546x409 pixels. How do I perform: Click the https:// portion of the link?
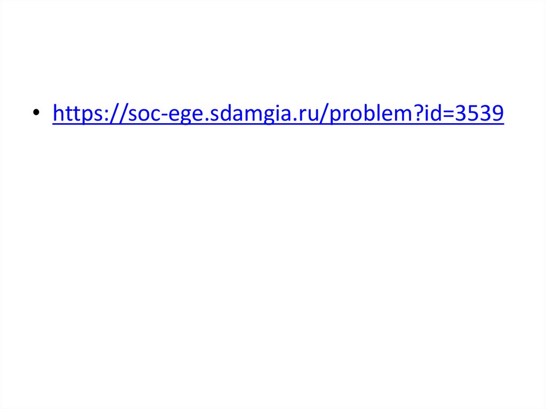(x=90, y=113)
